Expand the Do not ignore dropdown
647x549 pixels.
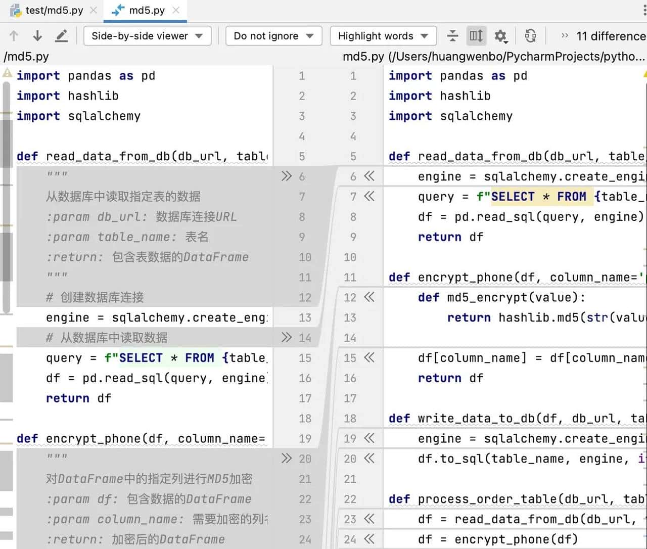pos(273,36)
